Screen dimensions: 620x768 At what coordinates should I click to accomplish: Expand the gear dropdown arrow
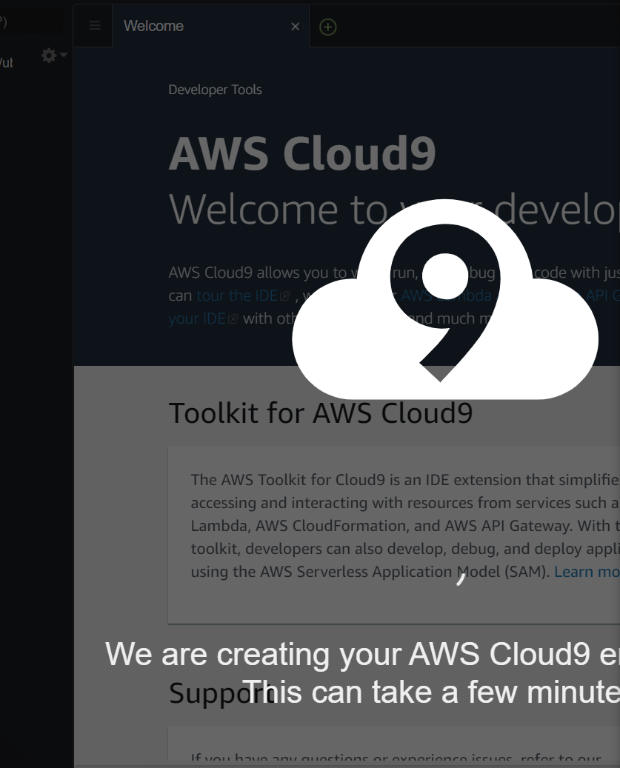64,55
